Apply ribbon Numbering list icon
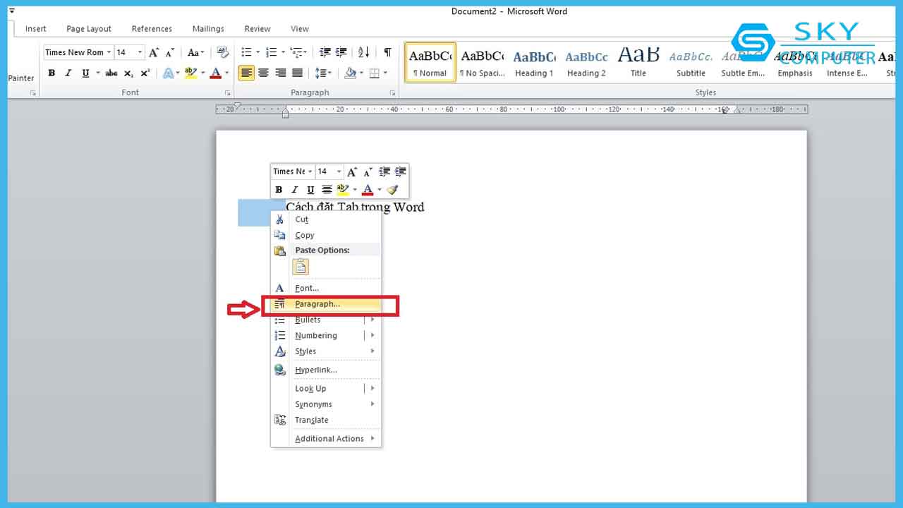This screenshot has height=508, width=903. (x=272, y=52)
